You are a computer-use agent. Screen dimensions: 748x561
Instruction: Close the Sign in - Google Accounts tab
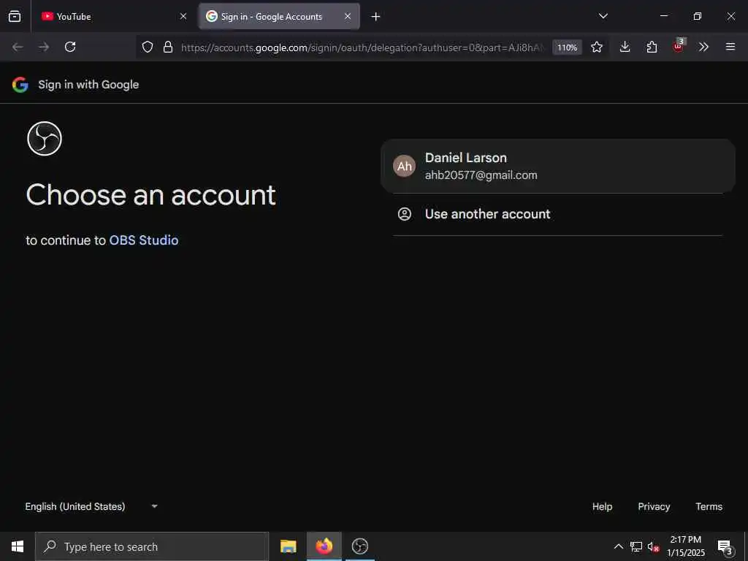coord(348,16)
